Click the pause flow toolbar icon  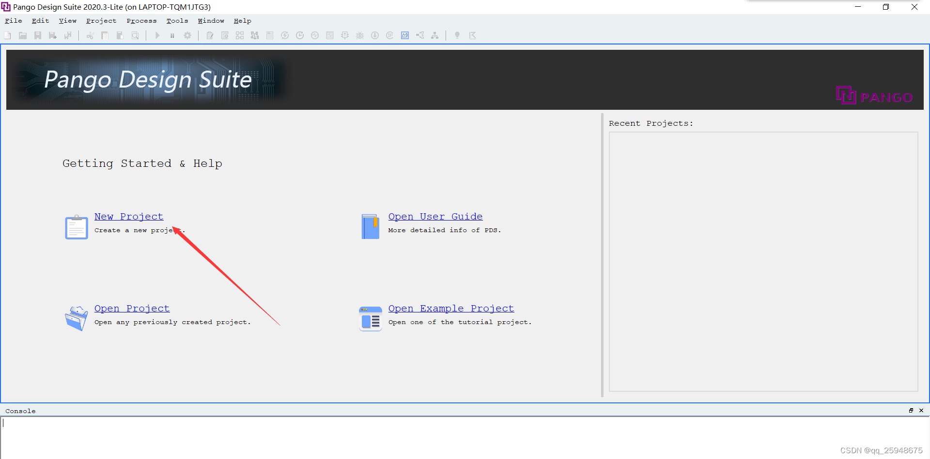point(172,35)
